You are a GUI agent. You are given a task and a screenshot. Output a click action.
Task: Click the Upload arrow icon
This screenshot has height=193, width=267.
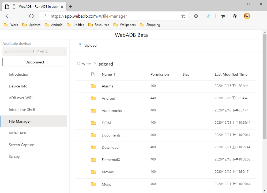pos(80,45)
